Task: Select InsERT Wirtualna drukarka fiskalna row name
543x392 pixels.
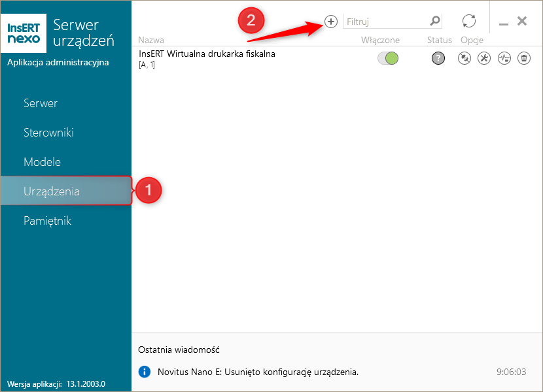Action: coord(207,54)
